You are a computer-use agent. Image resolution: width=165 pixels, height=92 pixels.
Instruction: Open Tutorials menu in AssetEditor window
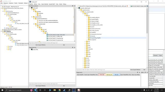(x=21, y=3)
